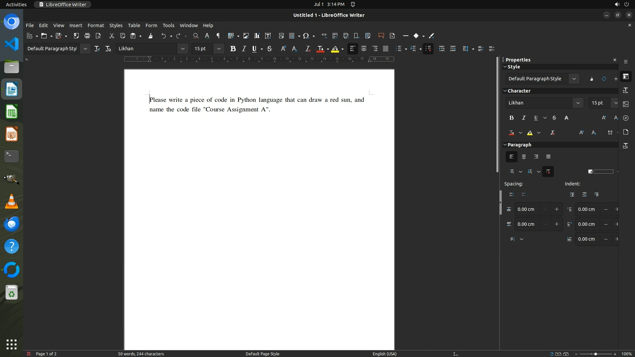Toggle Bold in formatting toolbar
This screenshot has width=635, height=357.
[233, 49]
